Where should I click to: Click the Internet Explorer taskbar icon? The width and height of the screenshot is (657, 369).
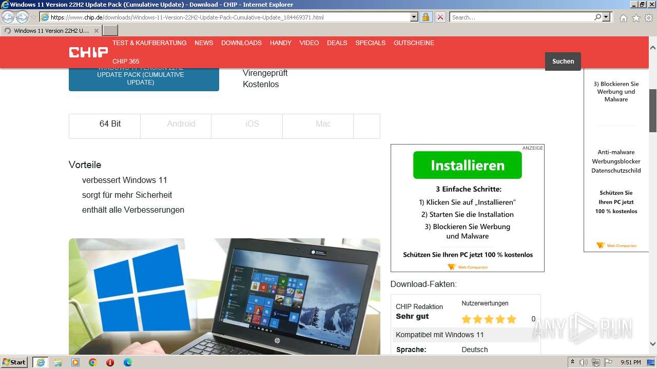(41, 362)
